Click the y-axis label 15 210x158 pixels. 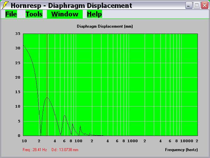point(18,92)
